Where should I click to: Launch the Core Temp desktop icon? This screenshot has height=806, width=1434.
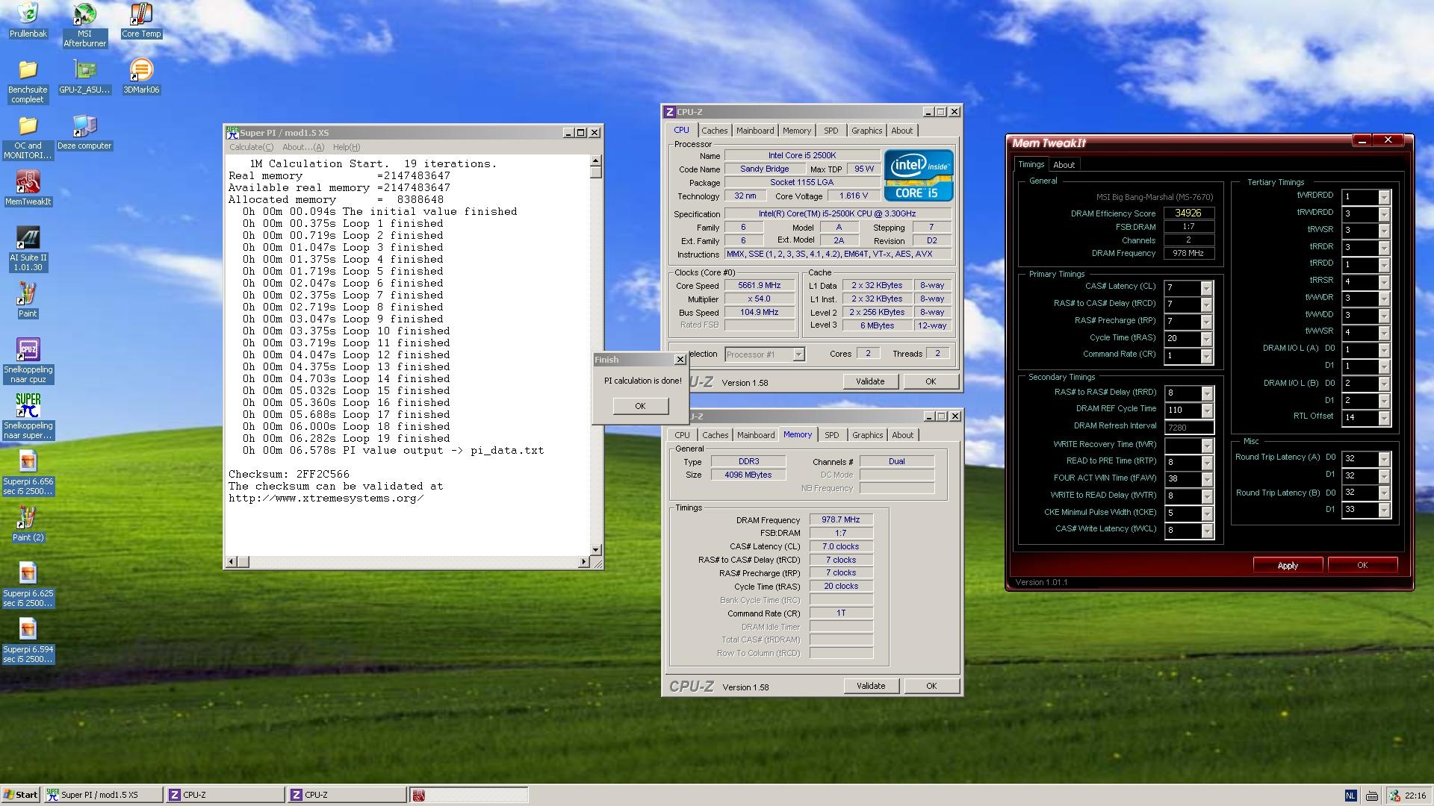coord(141,21)
